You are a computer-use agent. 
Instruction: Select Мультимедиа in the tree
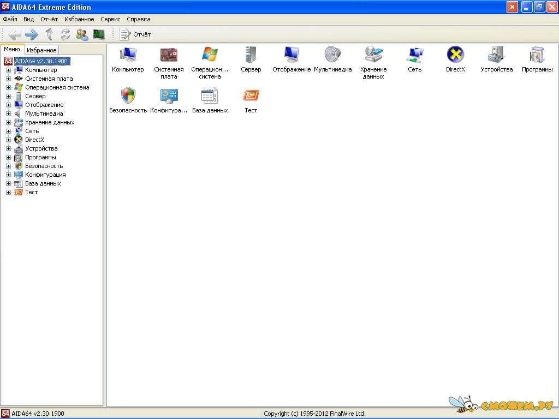click(x=44, y=113)
